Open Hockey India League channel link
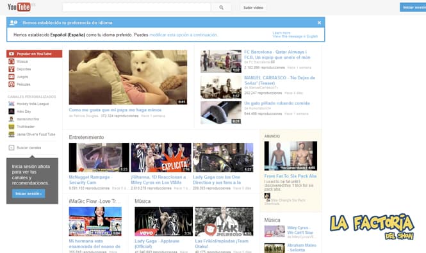 [33, 104]
